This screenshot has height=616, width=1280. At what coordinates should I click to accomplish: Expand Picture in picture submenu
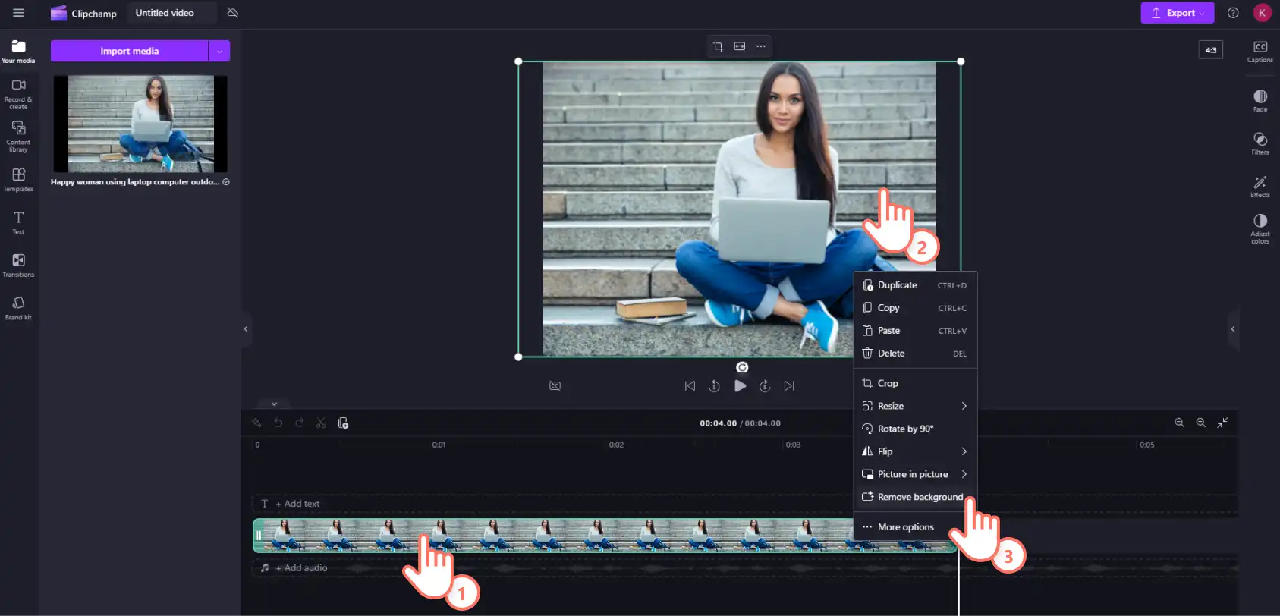coord(915,474)
